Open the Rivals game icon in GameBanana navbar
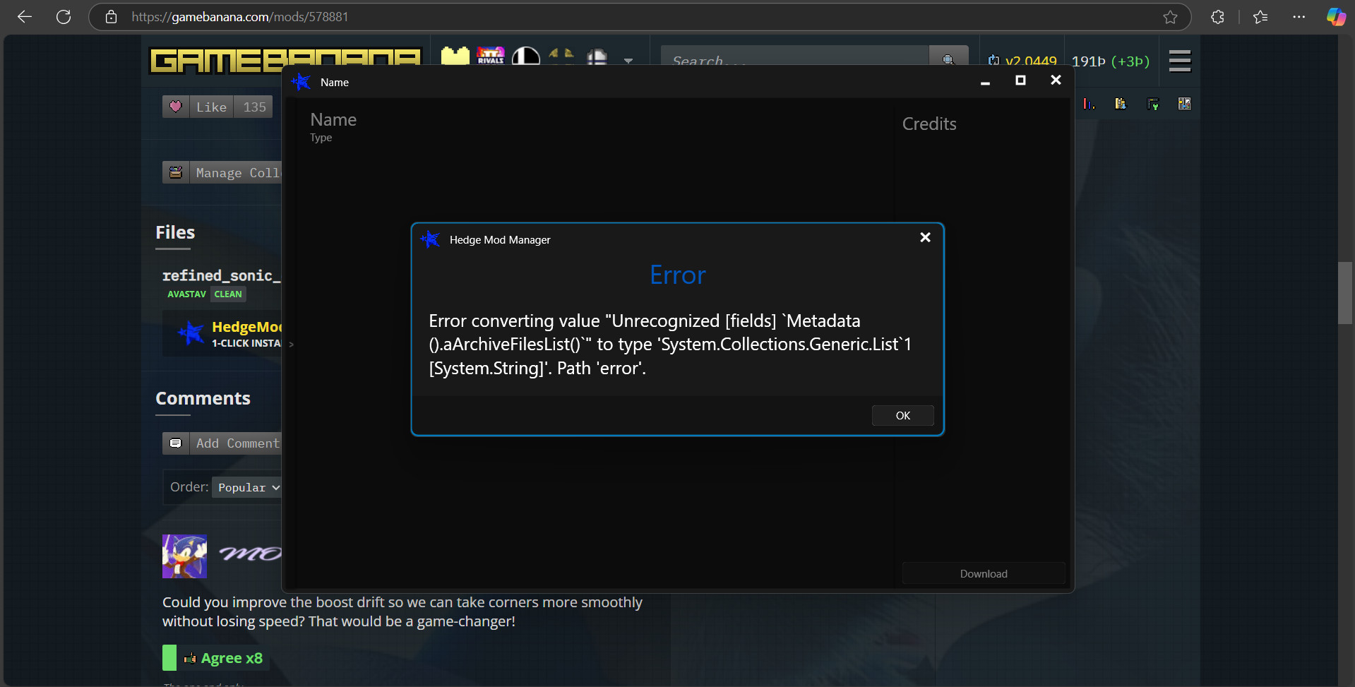 click(491, 55)
